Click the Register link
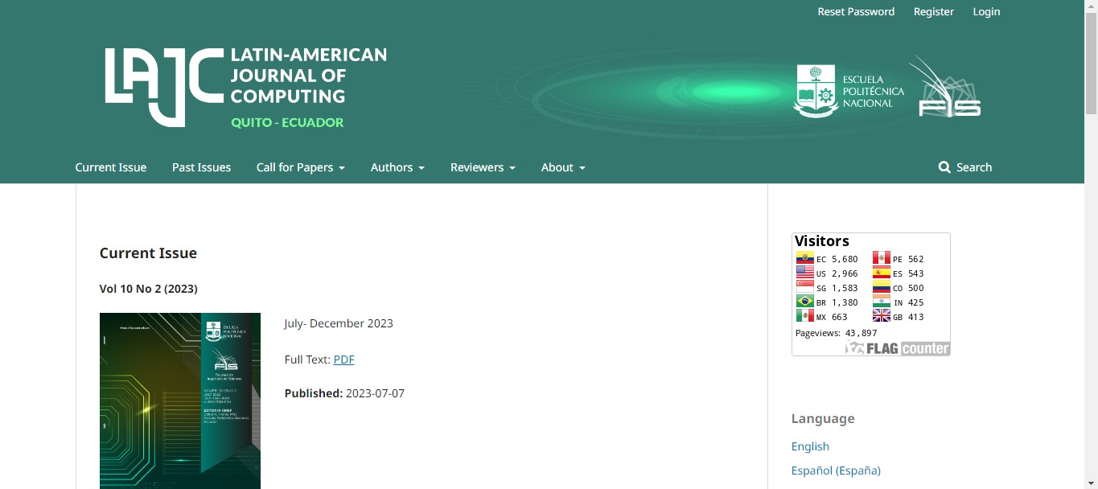 point(933,11)
